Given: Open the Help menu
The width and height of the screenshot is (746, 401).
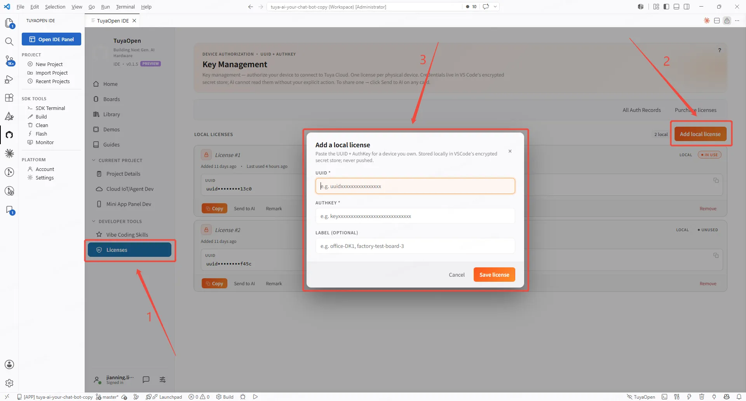Looking at the screenshot, I should coord(146,7).
